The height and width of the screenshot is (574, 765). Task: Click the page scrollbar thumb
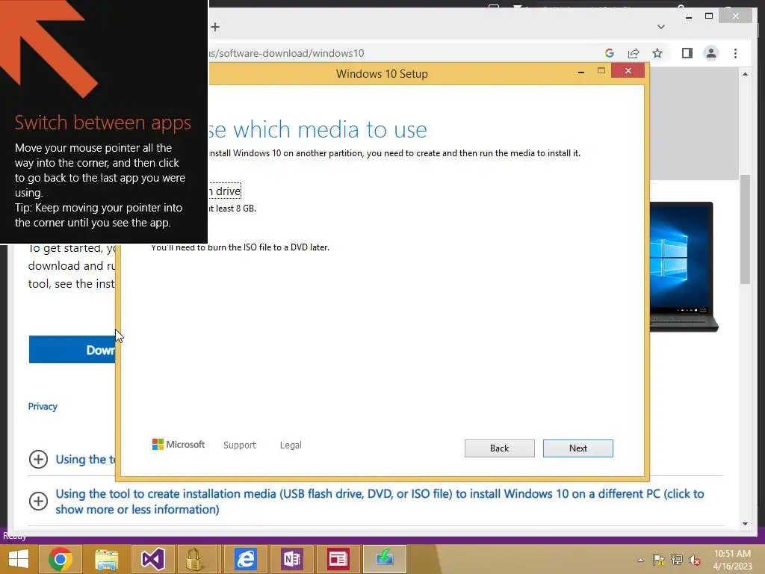tap(745, 229)
